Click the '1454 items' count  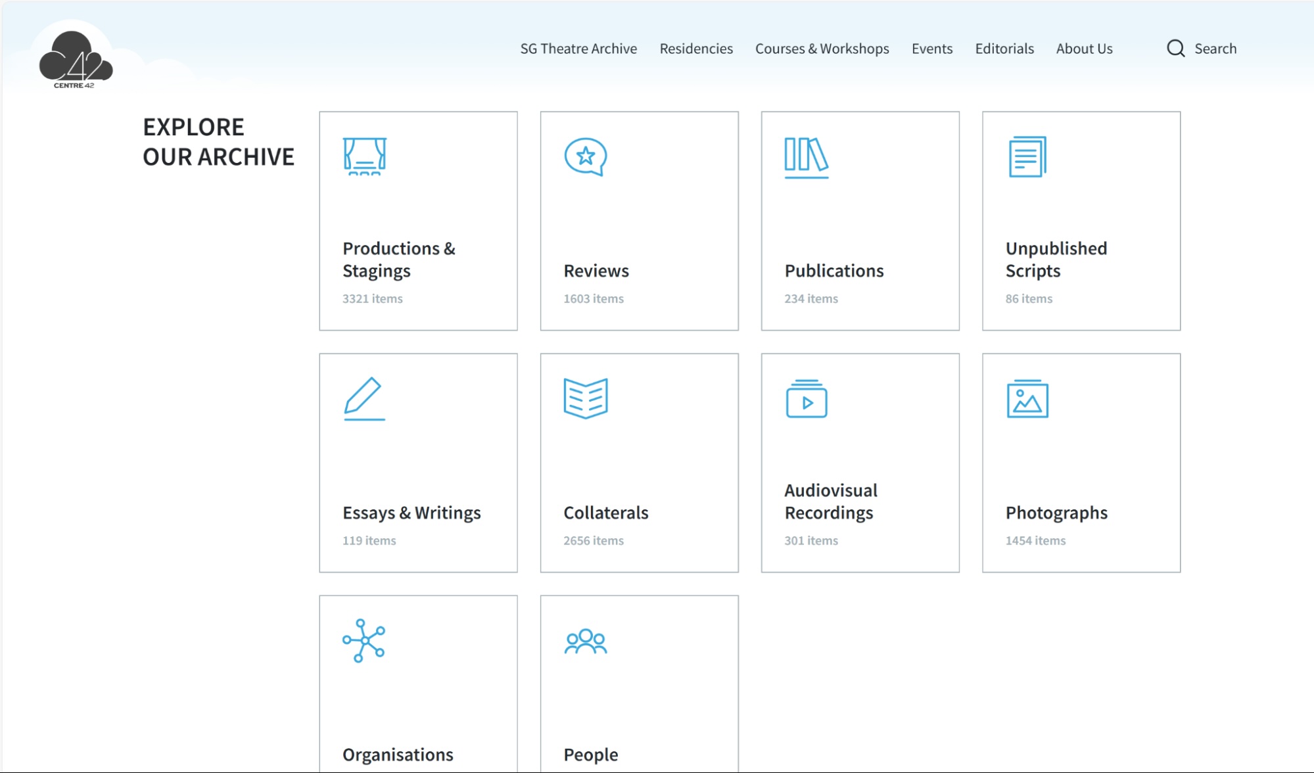(x=1035, y=540)
